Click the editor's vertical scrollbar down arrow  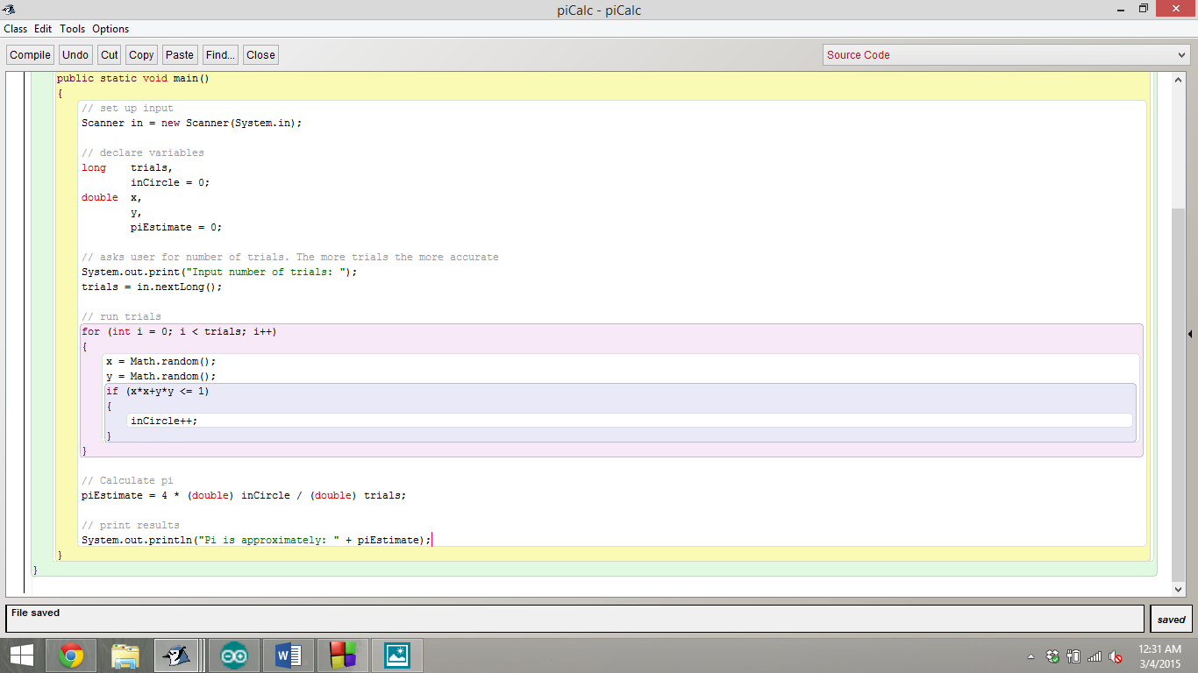click(1179, 589)
